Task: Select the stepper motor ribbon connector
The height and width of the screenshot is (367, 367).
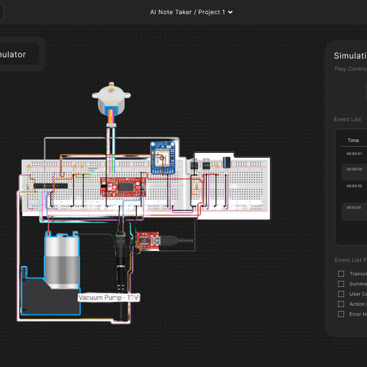Action: coord(111,125)
